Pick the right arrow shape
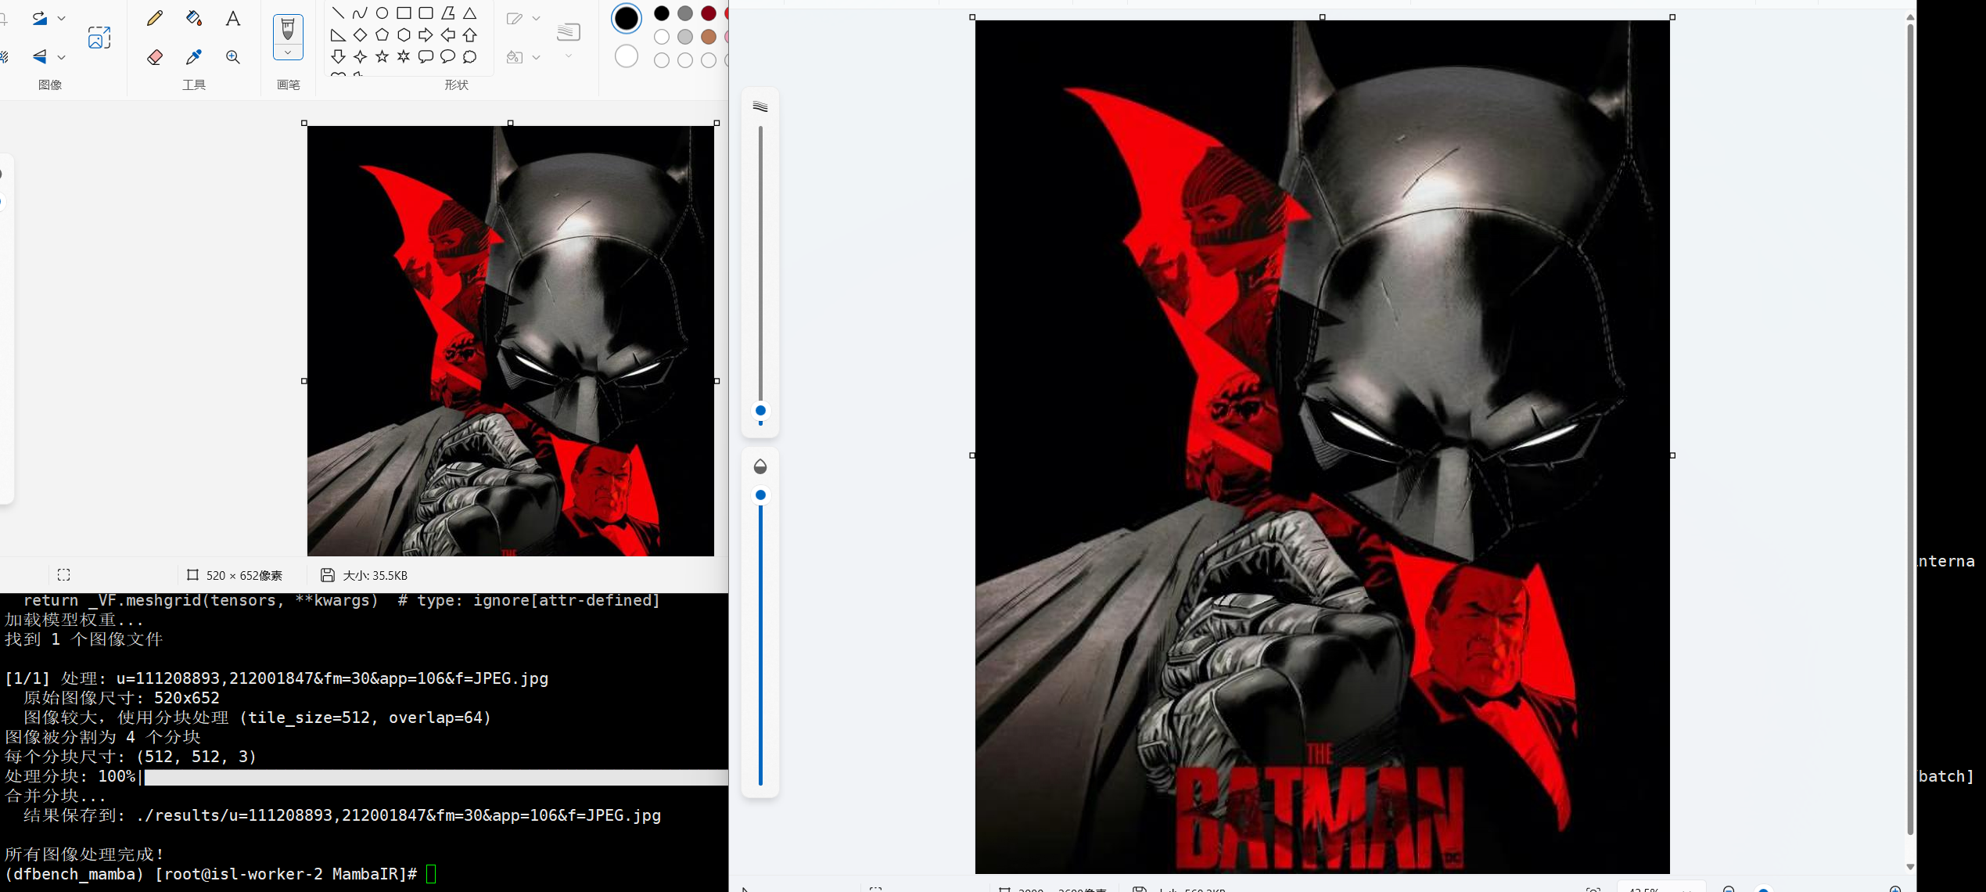The image size is (1986, 892). (x=426, y=34)
